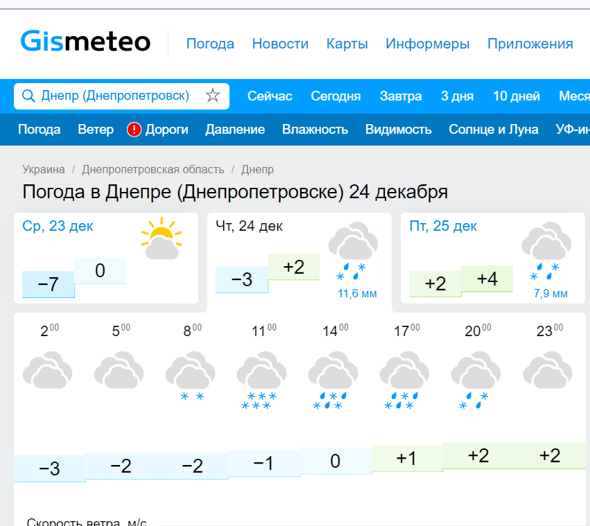Click the search magnifier icon
Image resolution: width=590 pixels, height=526 pixels.
coord(28,96)
